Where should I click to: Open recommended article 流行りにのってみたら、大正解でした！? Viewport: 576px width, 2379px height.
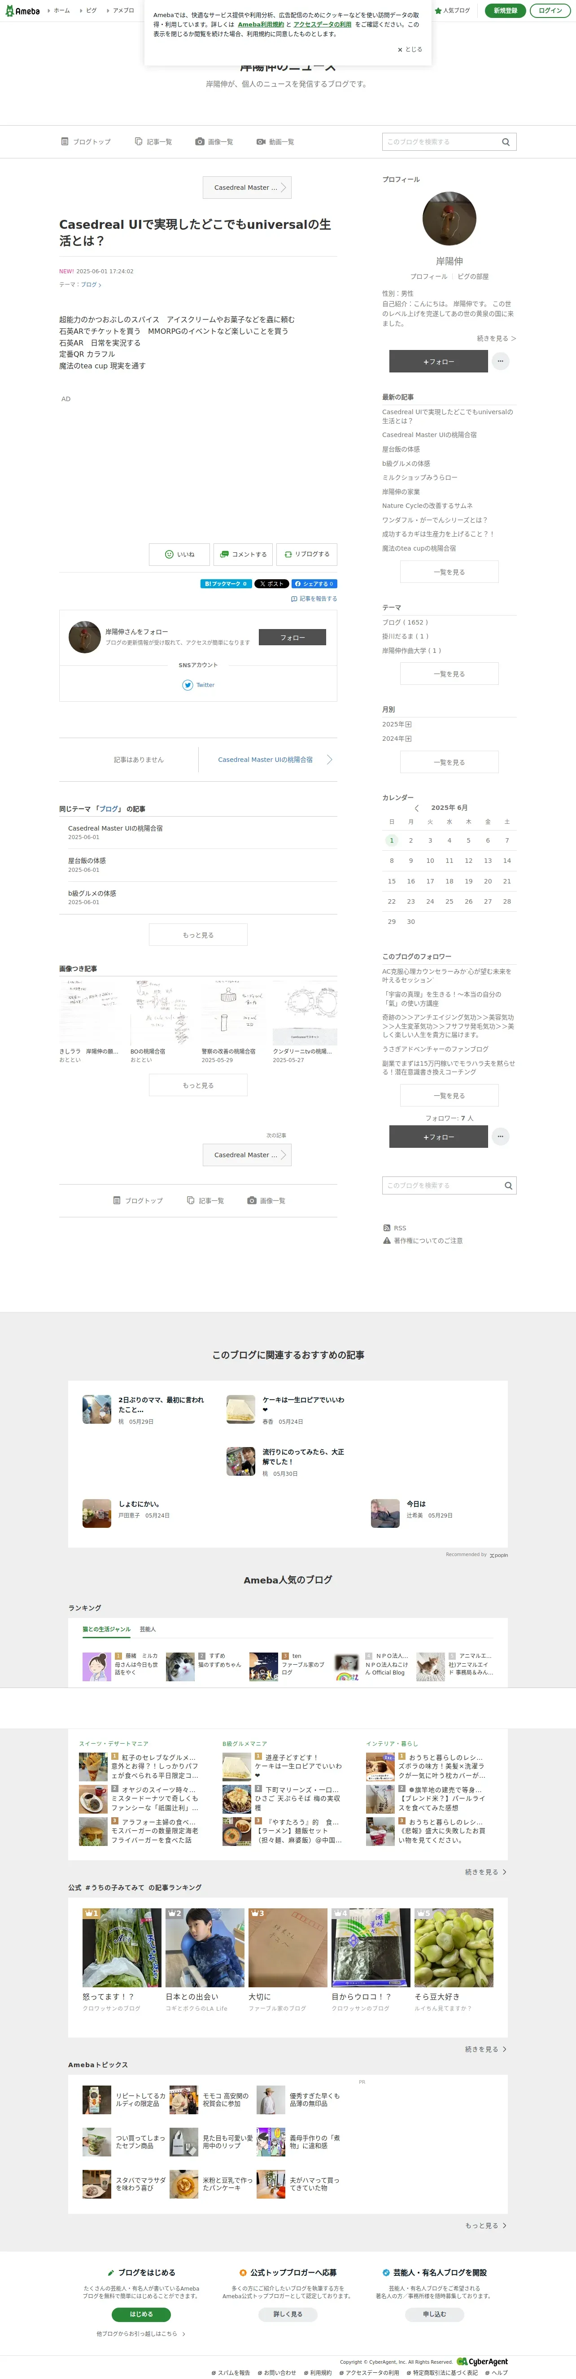[303, 1457]
